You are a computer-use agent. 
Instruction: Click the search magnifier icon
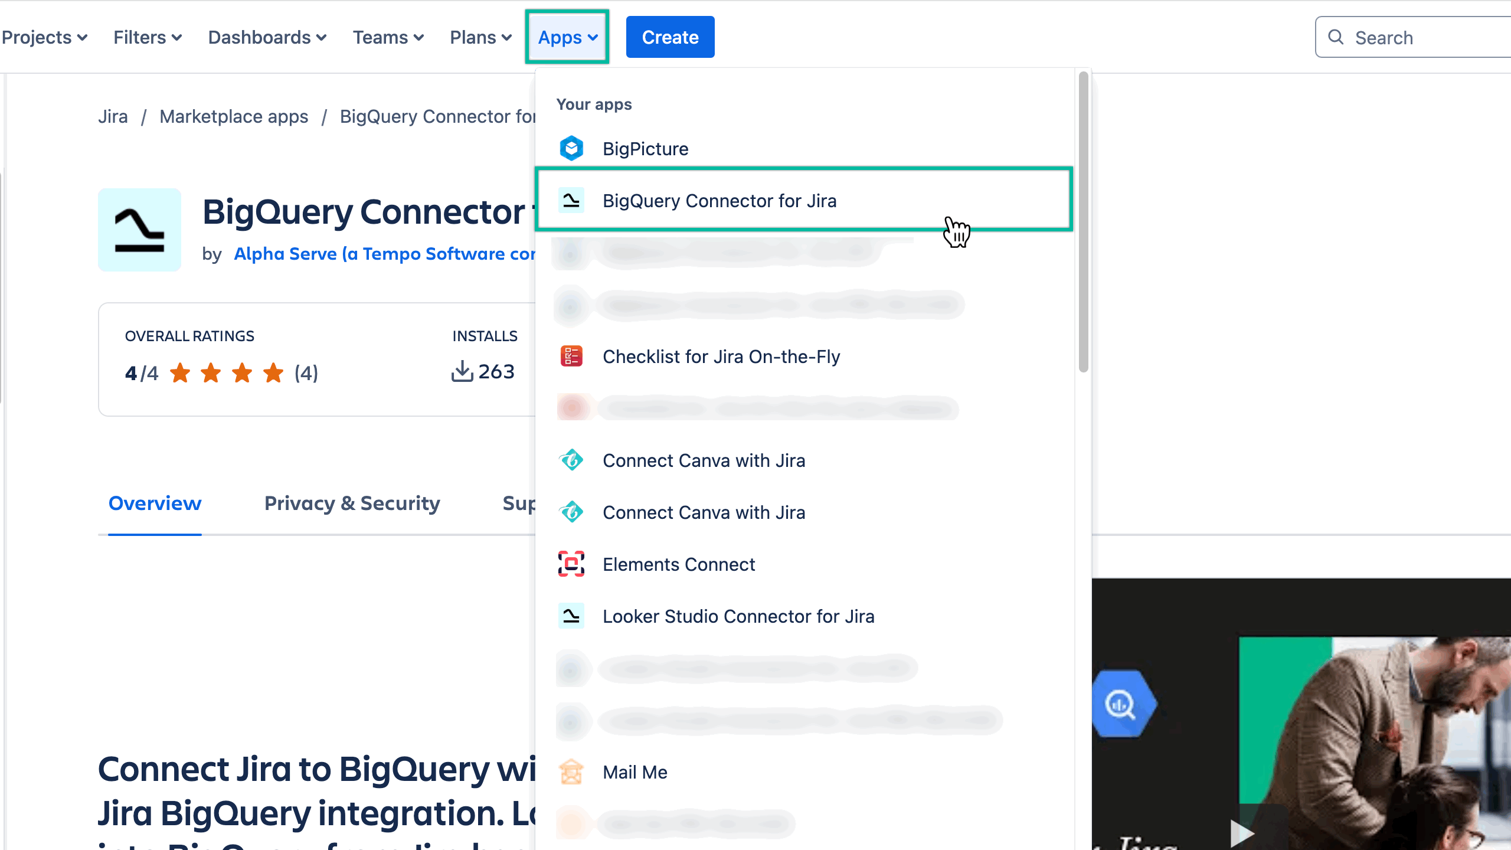coord(1336,37)
